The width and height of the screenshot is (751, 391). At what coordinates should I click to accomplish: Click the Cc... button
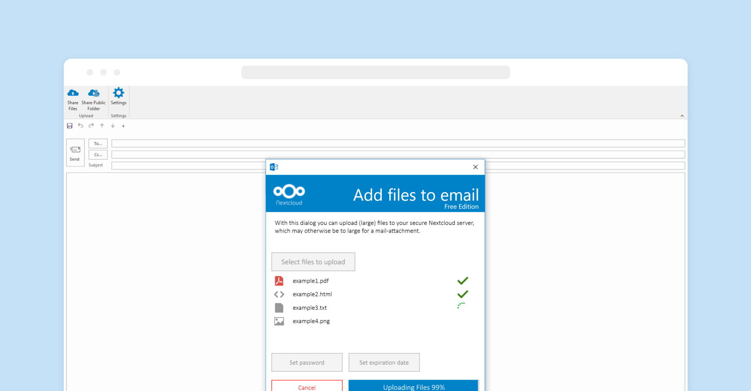click(x=98, y=155)
